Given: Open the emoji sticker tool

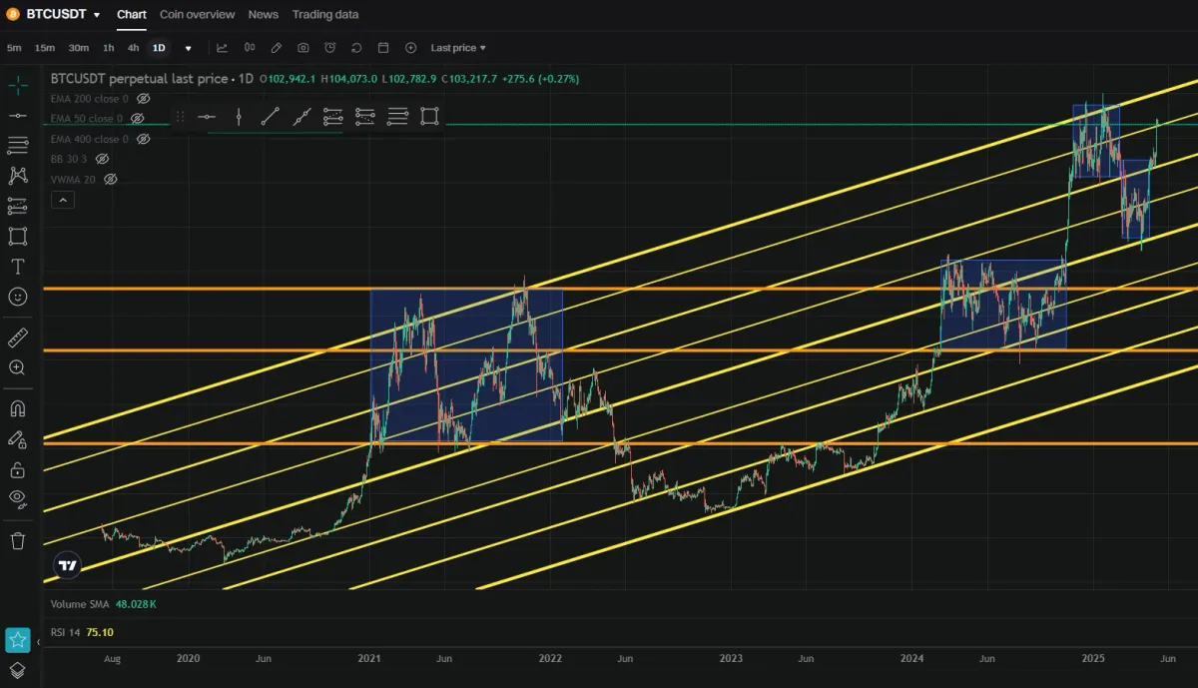Looking at the screenshot, I should click(18, 297).
